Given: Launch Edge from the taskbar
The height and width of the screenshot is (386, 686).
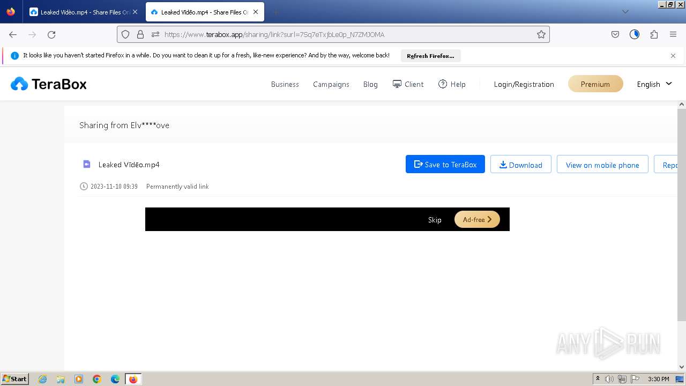Looking at the screenshot, I should click(x=115, y=379).
